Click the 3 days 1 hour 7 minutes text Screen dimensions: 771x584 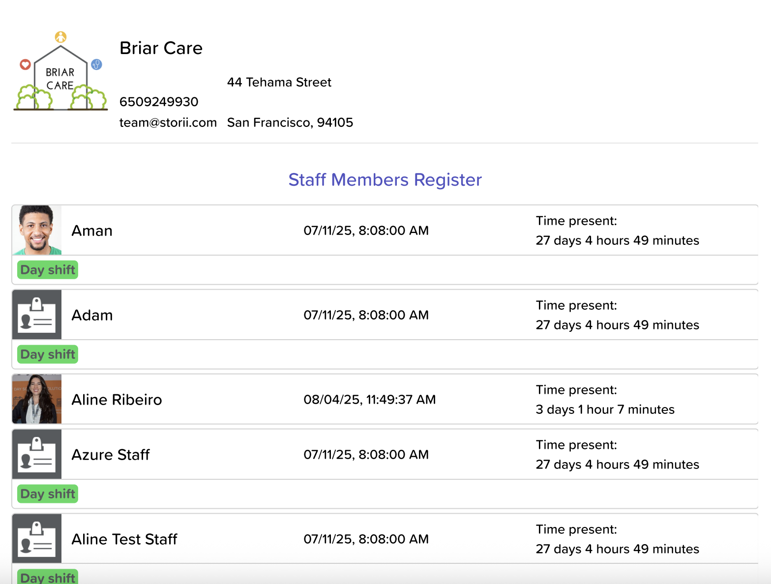tap(605, 409)
